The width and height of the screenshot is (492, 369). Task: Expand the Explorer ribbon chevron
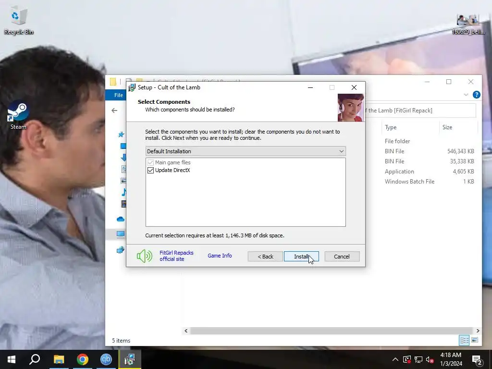[x=466, y=95]
